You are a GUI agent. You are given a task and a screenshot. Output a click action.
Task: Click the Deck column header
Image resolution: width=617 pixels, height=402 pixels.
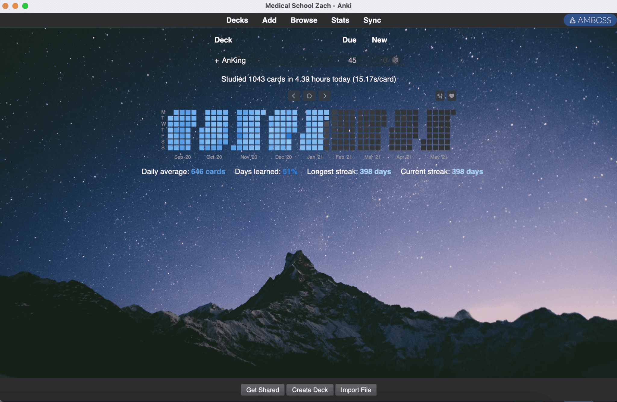tap(223, 40)
